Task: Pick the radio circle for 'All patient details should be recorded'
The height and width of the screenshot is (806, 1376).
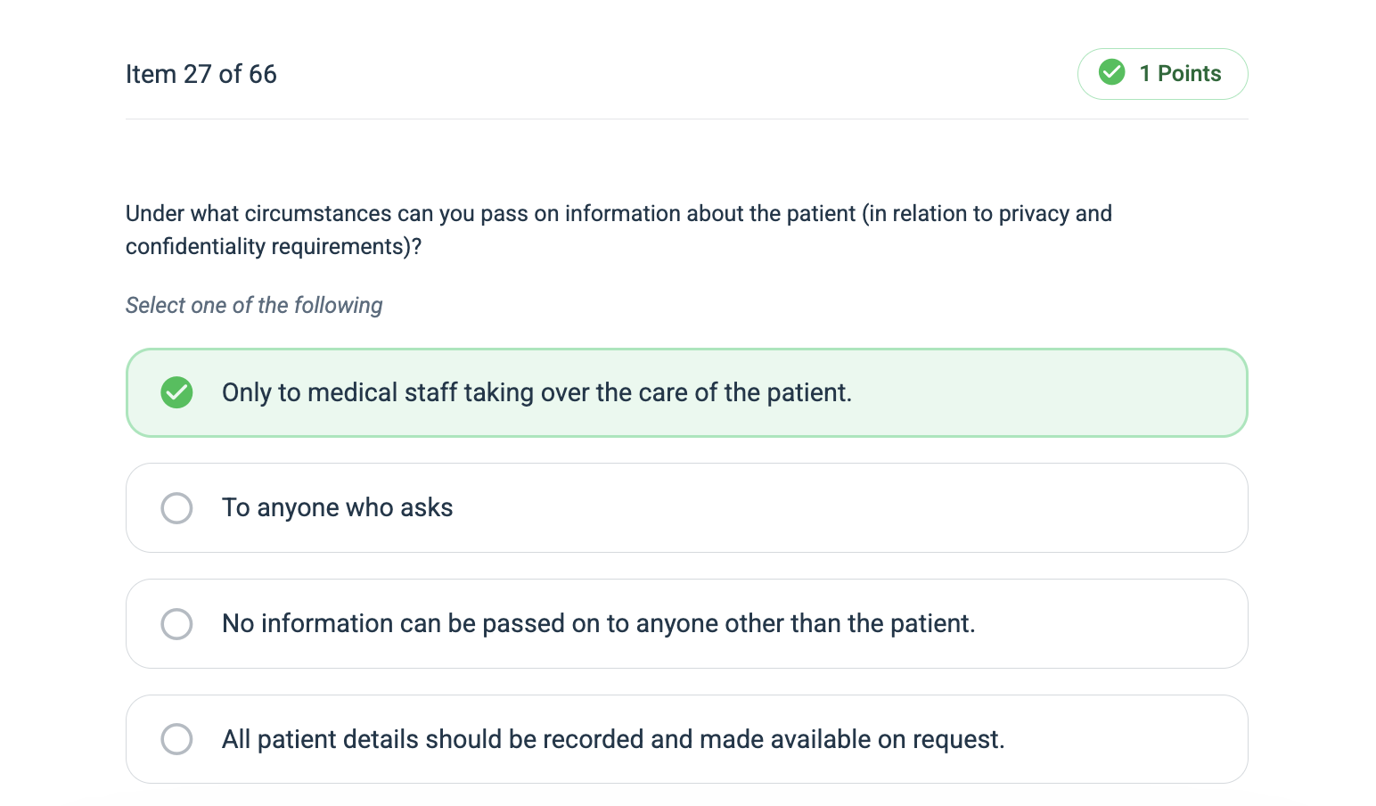Action: pos(176,739)
